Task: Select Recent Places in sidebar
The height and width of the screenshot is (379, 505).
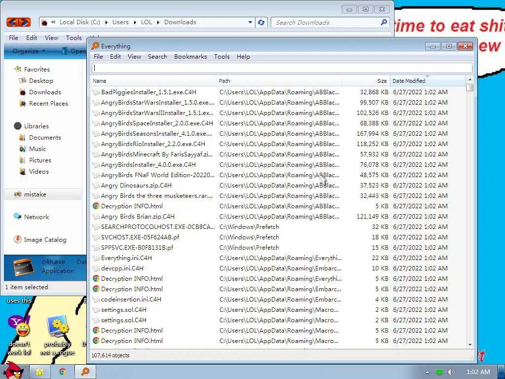Action: pyautogui.click(x=48, y=103)
